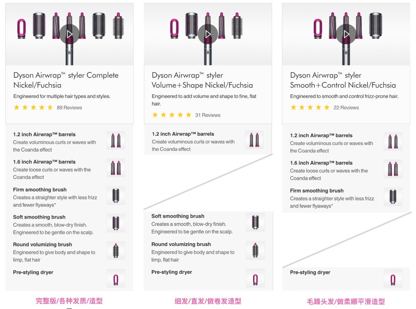Screen dimensions: 416x309
Task: Click the 22 Reviews link
Action: point(346,108)
